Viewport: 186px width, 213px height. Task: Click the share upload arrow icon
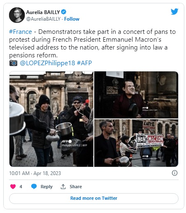pyautogui.click(x=63, y=187)
